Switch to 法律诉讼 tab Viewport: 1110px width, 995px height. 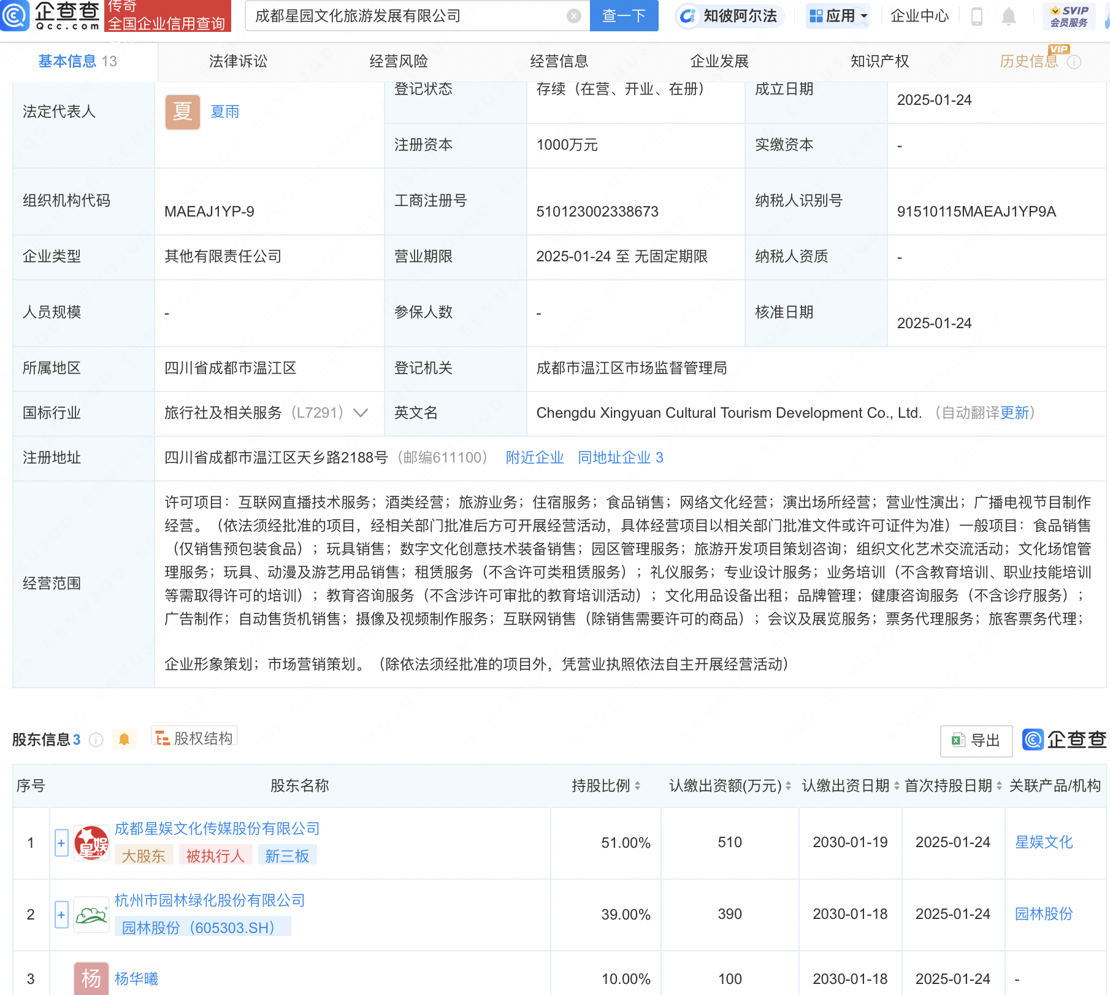click(238, 61)
